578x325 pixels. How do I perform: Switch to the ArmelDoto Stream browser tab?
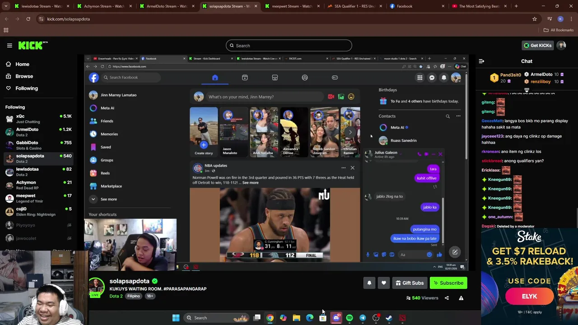click(166, 6)
